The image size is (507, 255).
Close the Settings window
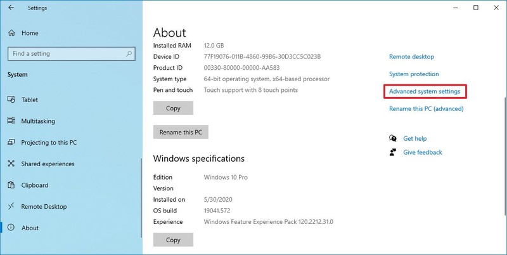coord(496,8)
